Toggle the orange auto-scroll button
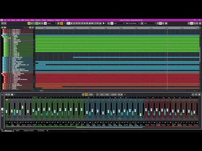 (61, 23)
